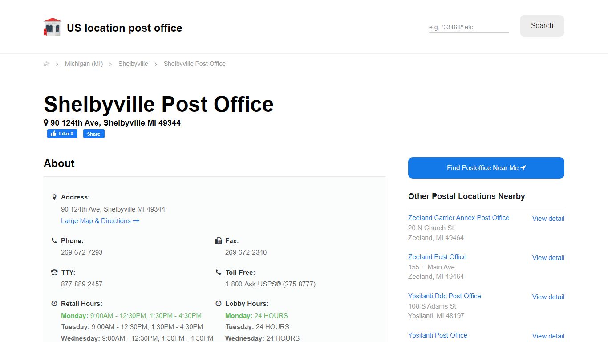Screen dimensions: 608x342
Task: Click Monday lobby 24 HOURS text
Action: pos(256,316)
